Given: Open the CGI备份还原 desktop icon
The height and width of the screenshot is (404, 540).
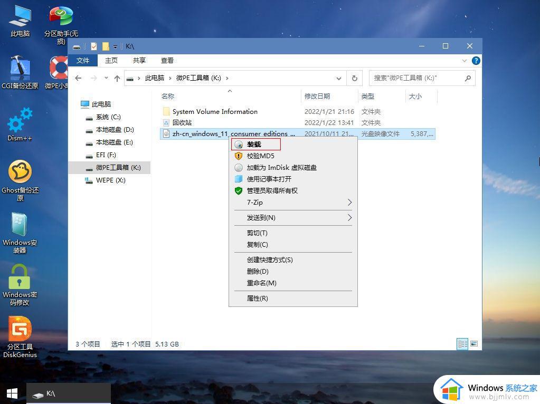Looking at the screenshot, I should pyautogui.click(x=20, y=72).
